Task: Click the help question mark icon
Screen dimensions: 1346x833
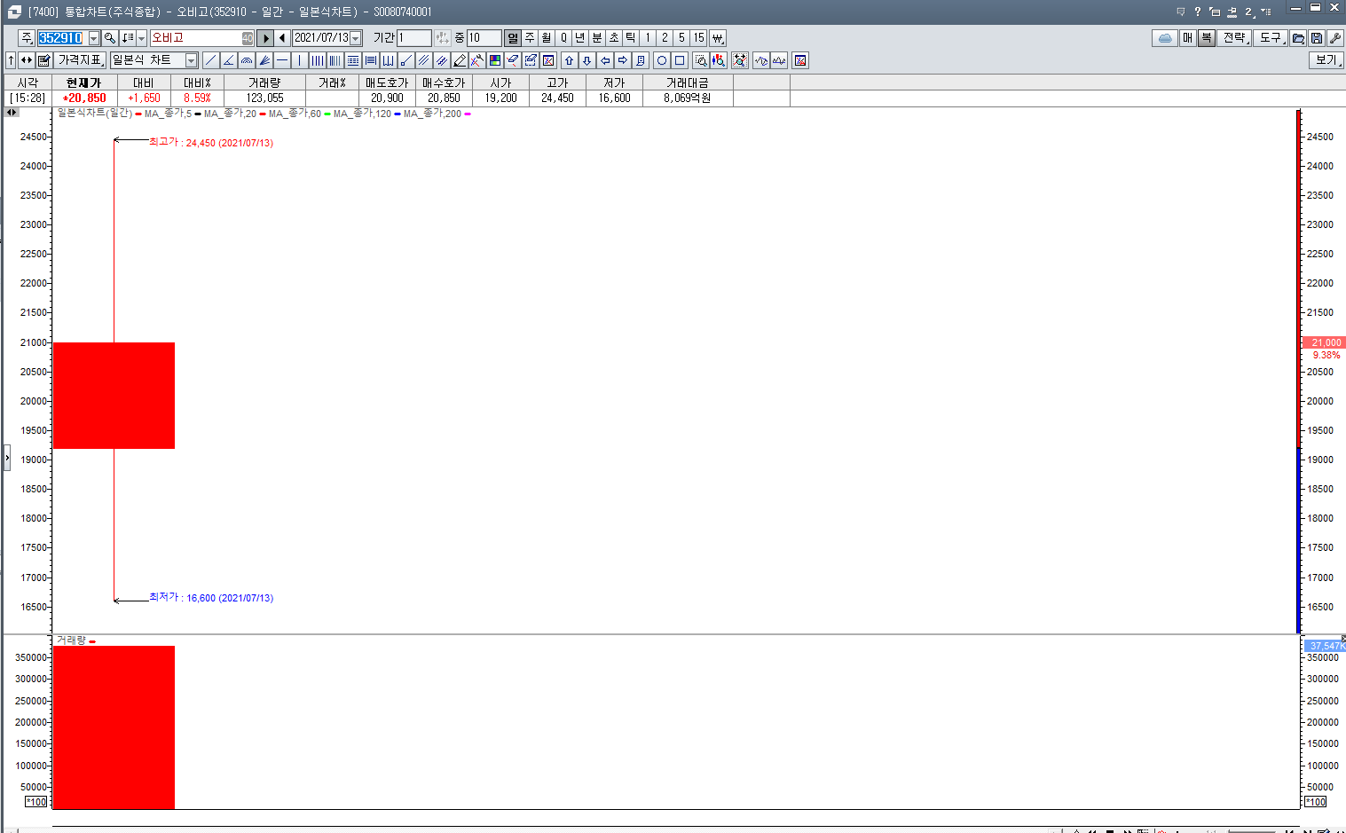Action: click(x=1197, y=11)
